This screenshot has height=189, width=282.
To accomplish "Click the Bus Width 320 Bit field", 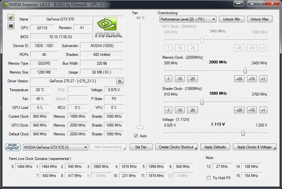I will (x=102, y=63).
